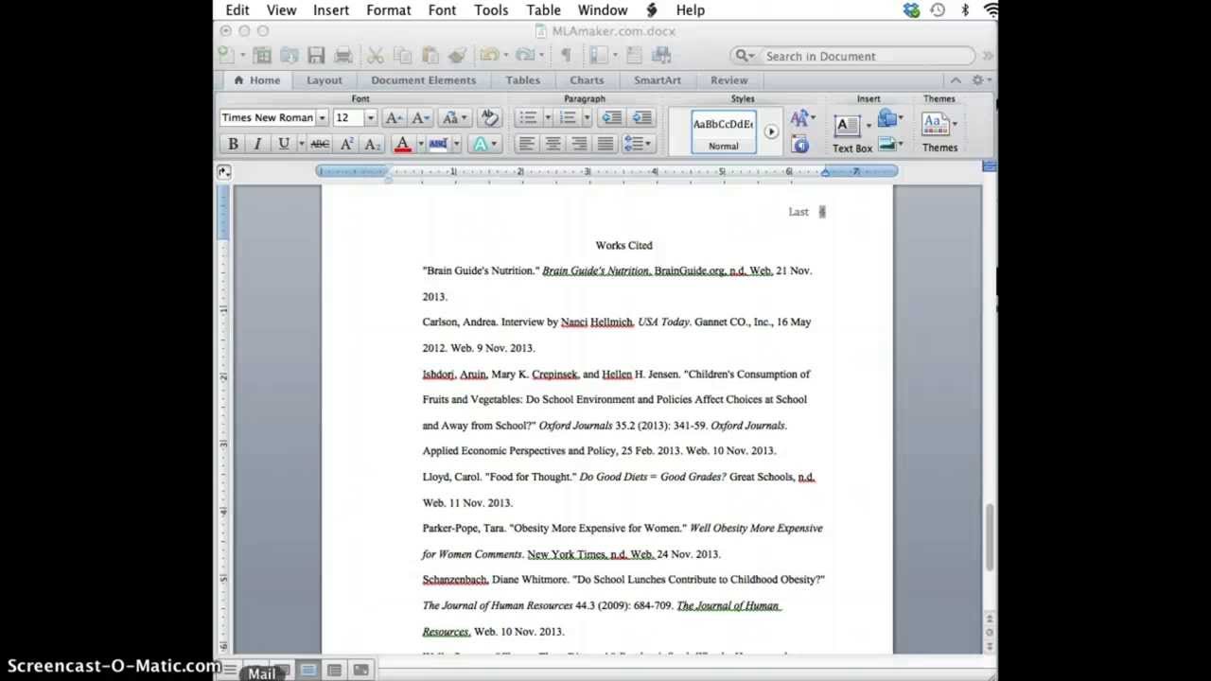Toggle italic formatting
This screenshot has height=681, width=1211.
(257, 144)
